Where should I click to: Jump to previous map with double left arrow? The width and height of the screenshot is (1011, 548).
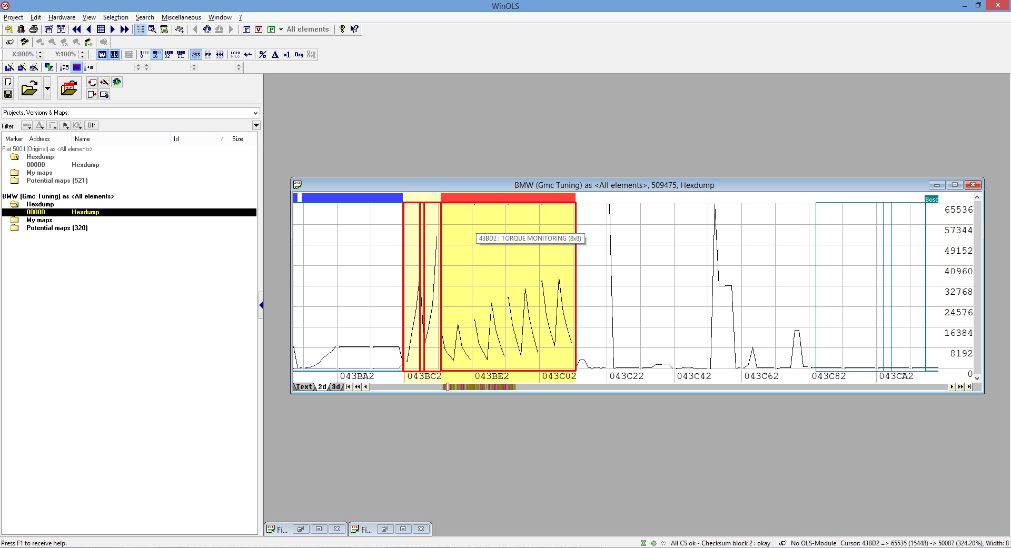coord(76,29)
